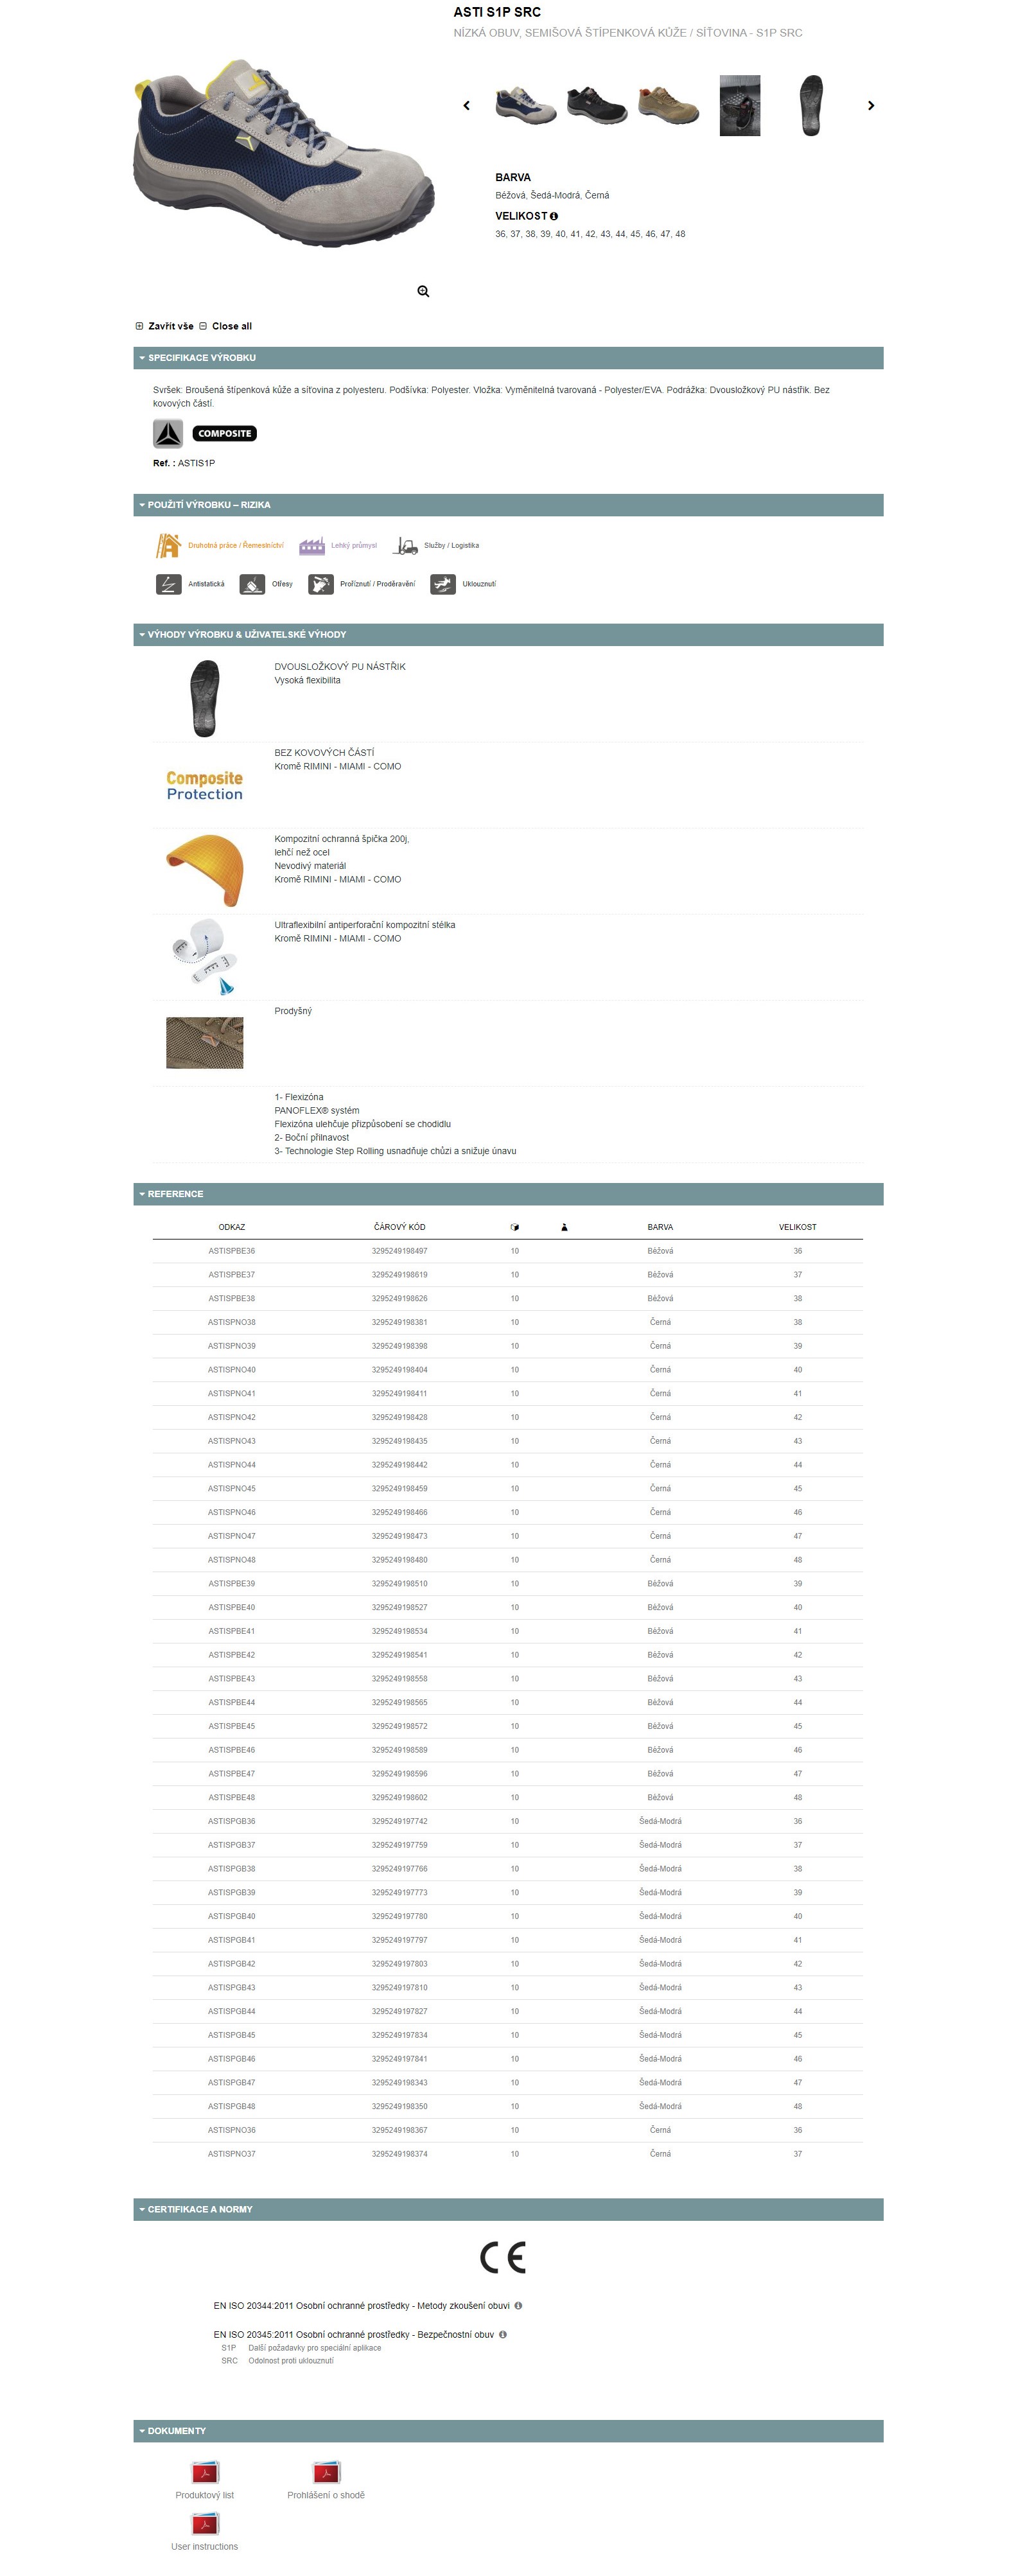Click the Otřesy risk icon
This screenshot has width=1016, height=2576.
pyautogui.click(x=252, y=584)
